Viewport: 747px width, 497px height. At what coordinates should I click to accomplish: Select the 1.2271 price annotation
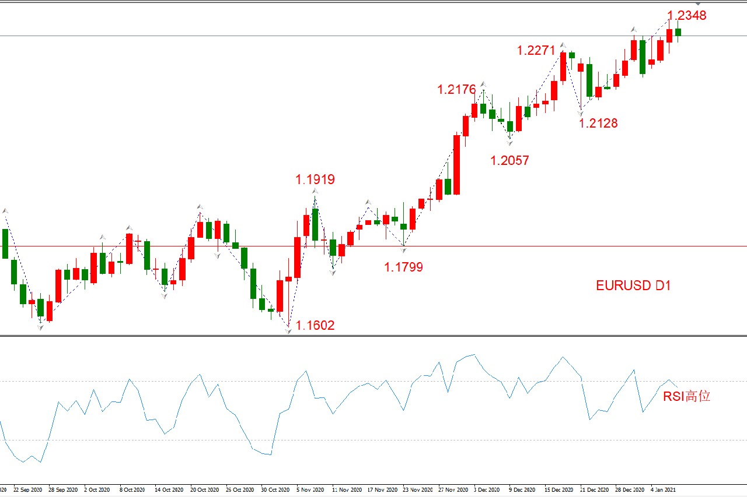pos(536,51)
